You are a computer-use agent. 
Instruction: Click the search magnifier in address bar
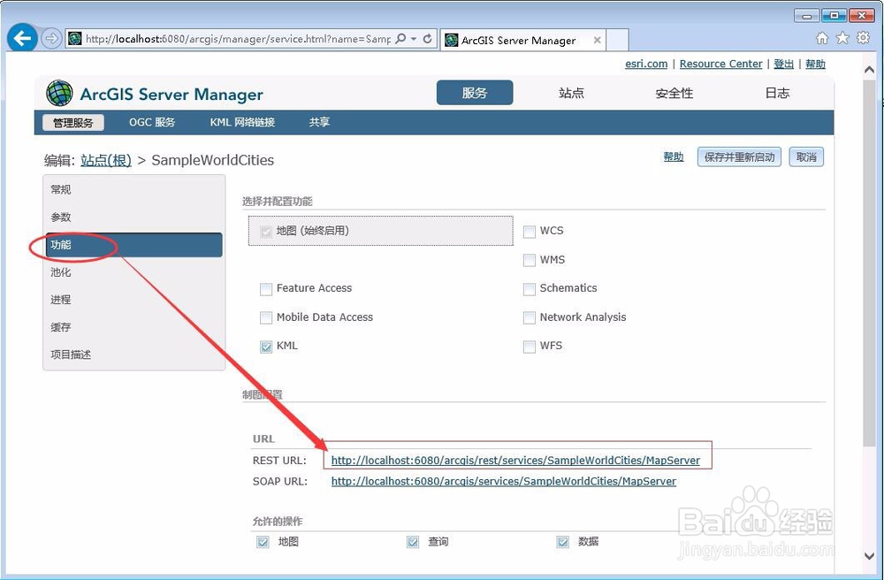tap(400, 39)
